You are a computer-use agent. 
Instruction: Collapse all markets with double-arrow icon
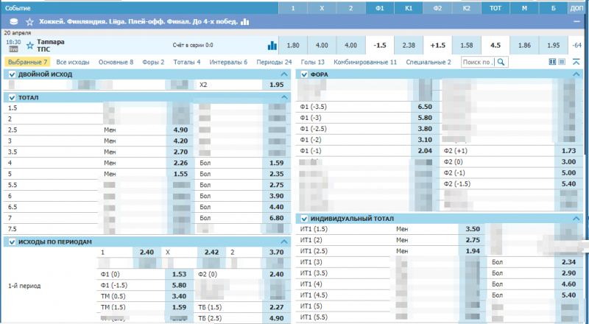pos(575,63)
